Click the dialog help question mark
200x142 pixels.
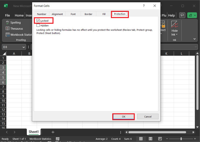pyautogui.click(x=144, y=6)
